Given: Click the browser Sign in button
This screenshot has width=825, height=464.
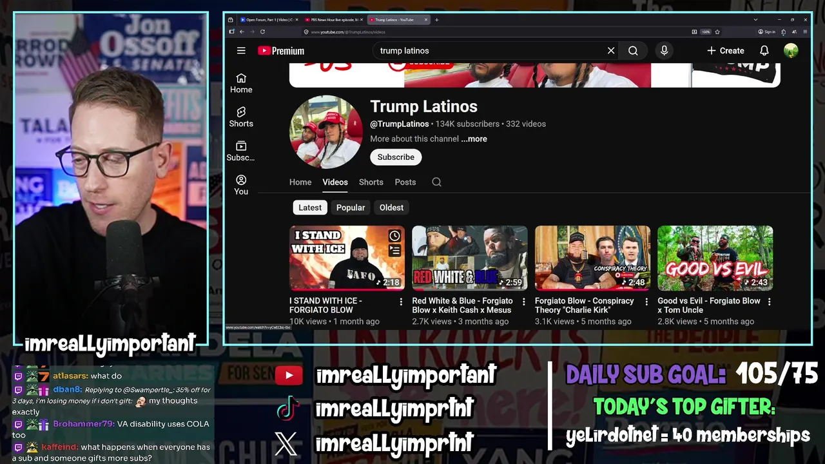Looking at the screenshot, I should (767, 32).
